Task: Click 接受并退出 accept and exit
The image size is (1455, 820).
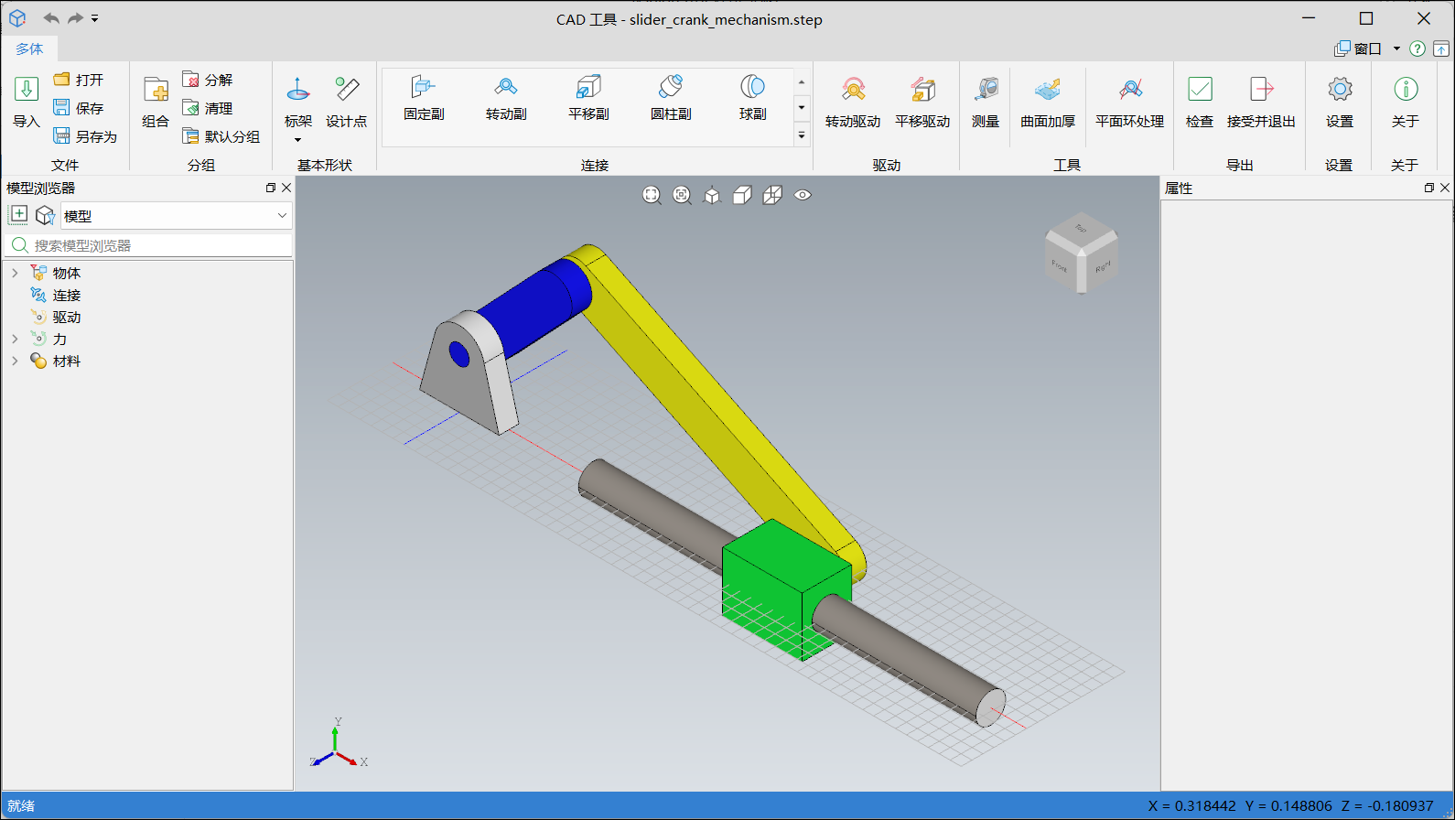Action: coord(1261,102)
